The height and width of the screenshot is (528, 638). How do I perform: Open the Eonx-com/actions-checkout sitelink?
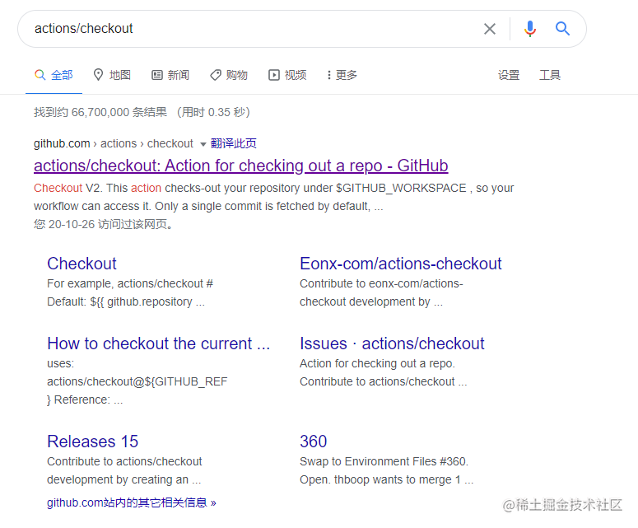[x=400, y=264]
